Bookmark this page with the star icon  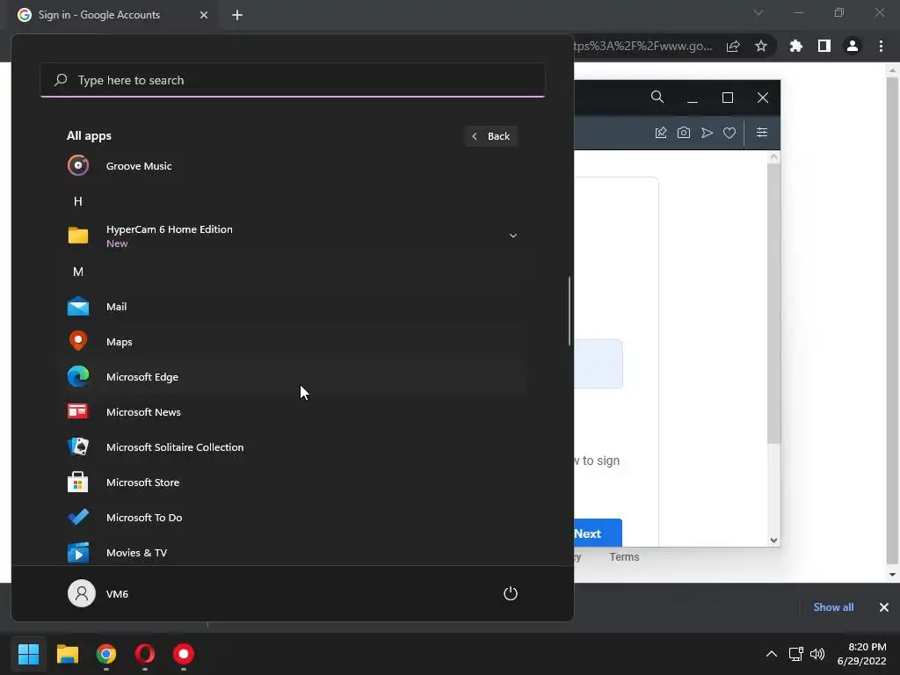pos(761,46)
